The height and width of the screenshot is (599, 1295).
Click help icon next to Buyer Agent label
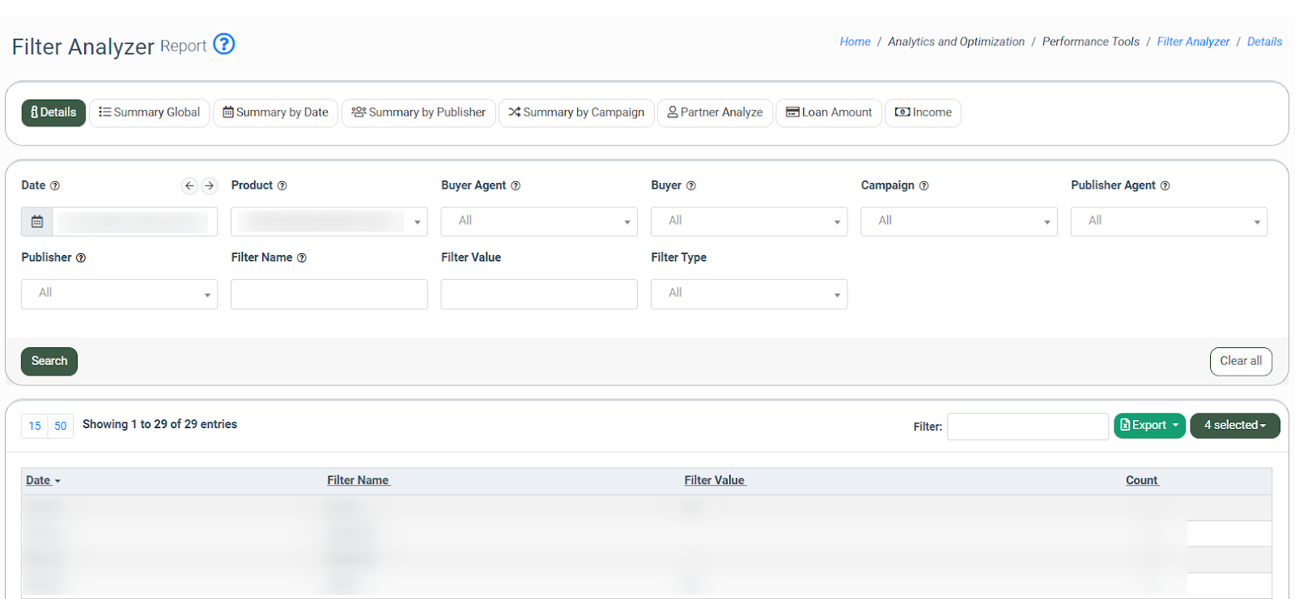(x=516, y=185)
